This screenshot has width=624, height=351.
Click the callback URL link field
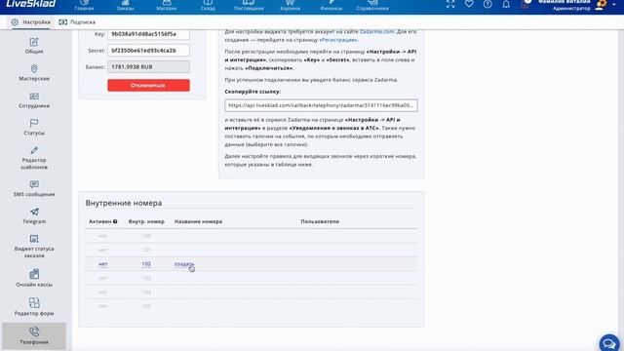[x=321, y=105]
